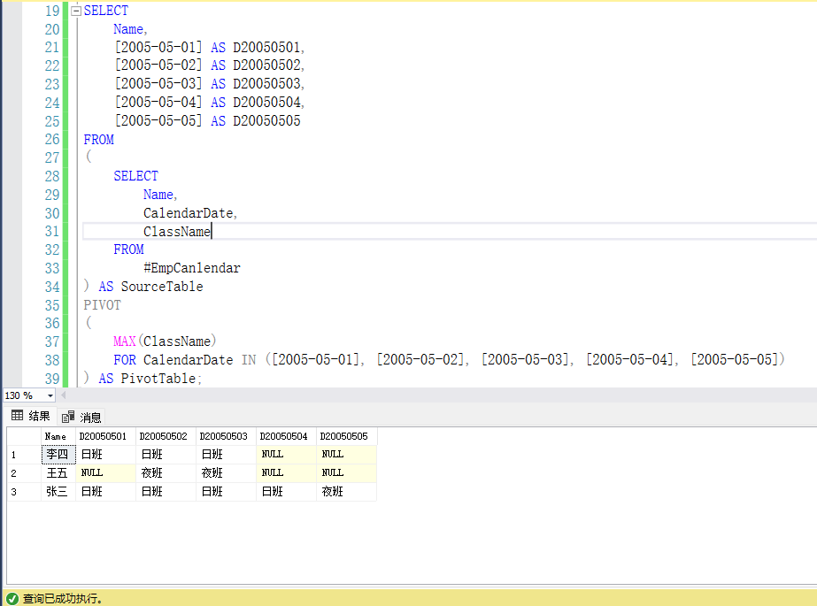
Task: Select the D20050503 column header
Action: [226, 436]
